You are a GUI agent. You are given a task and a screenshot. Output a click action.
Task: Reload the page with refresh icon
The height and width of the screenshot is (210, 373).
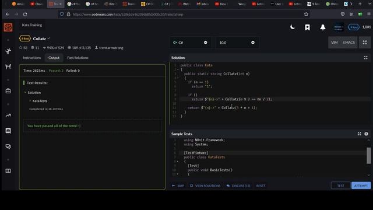(25, 14)
